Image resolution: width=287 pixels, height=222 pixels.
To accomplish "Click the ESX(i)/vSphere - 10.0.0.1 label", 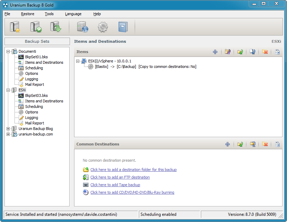I will 110,61.
